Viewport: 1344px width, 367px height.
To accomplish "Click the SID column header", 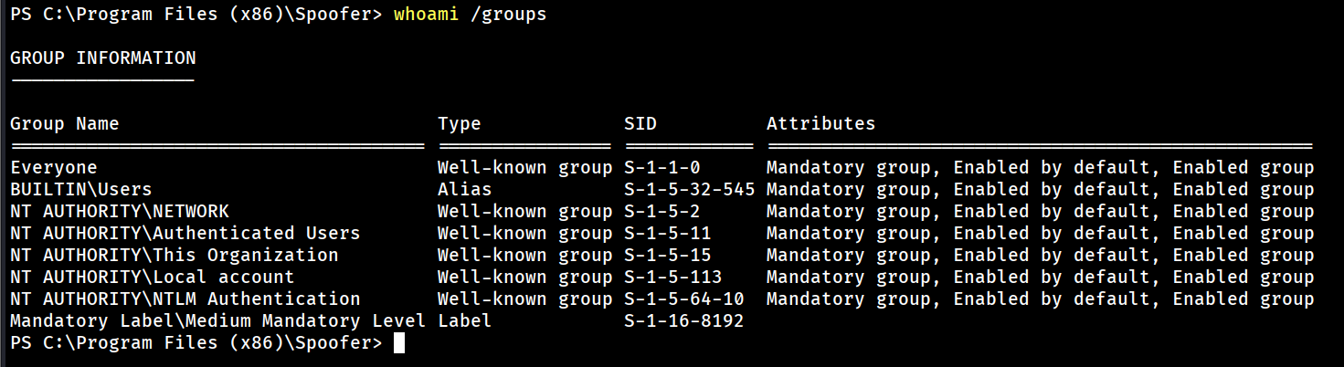I will [x=640, y=124].
